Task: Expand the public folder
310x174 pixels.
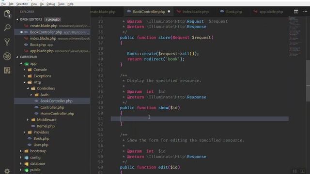Action: click(x=21, y=170)
